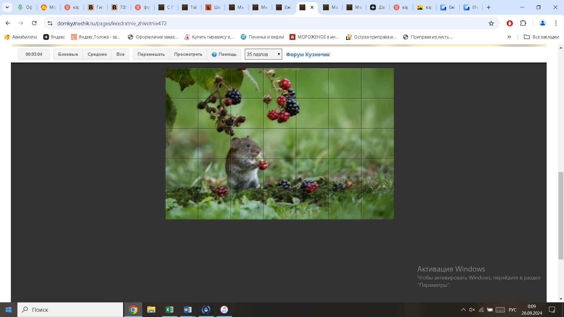Open the Печенье и вафли bookmark
Viewport: 564px width, 317px height.
[262, 37]
